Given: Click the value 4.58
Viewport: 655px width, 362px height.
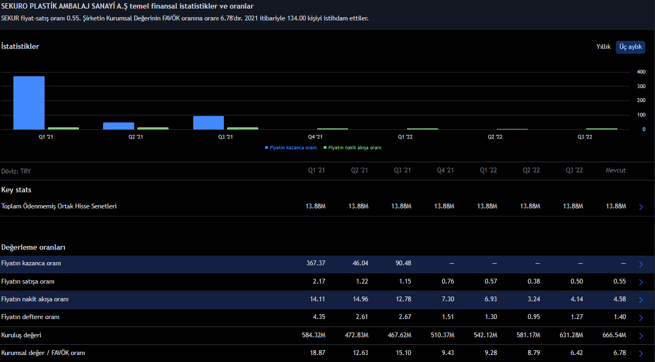Looking at the screenshot, I should coord(619,299).
